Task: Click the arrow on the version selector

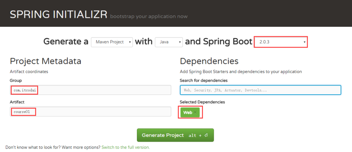Action: click(x=304, y=42)
